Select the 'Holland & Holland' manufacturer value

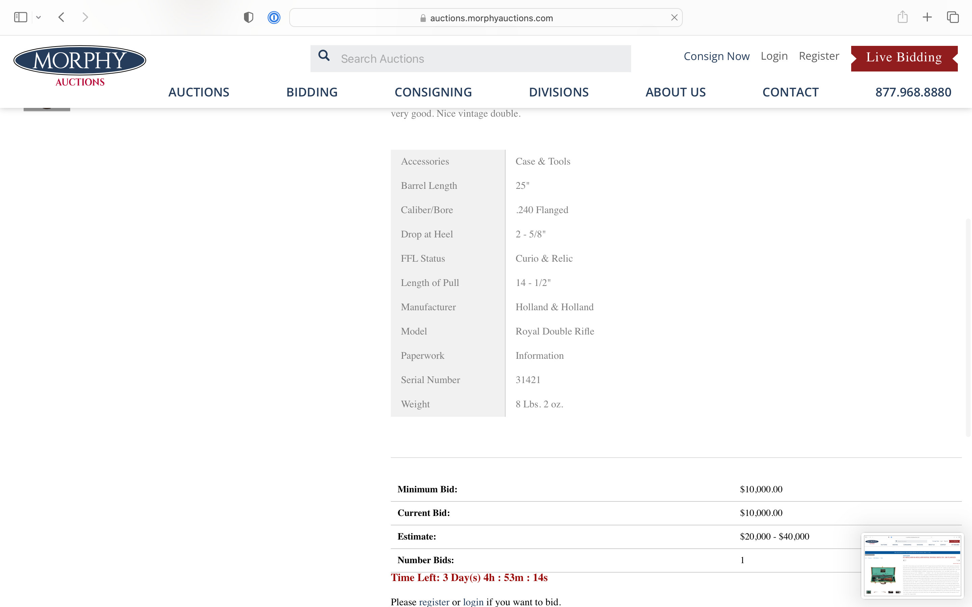tap(554, 307)
